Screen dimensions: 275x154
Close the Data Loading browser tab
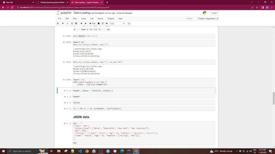coord(101,3)
